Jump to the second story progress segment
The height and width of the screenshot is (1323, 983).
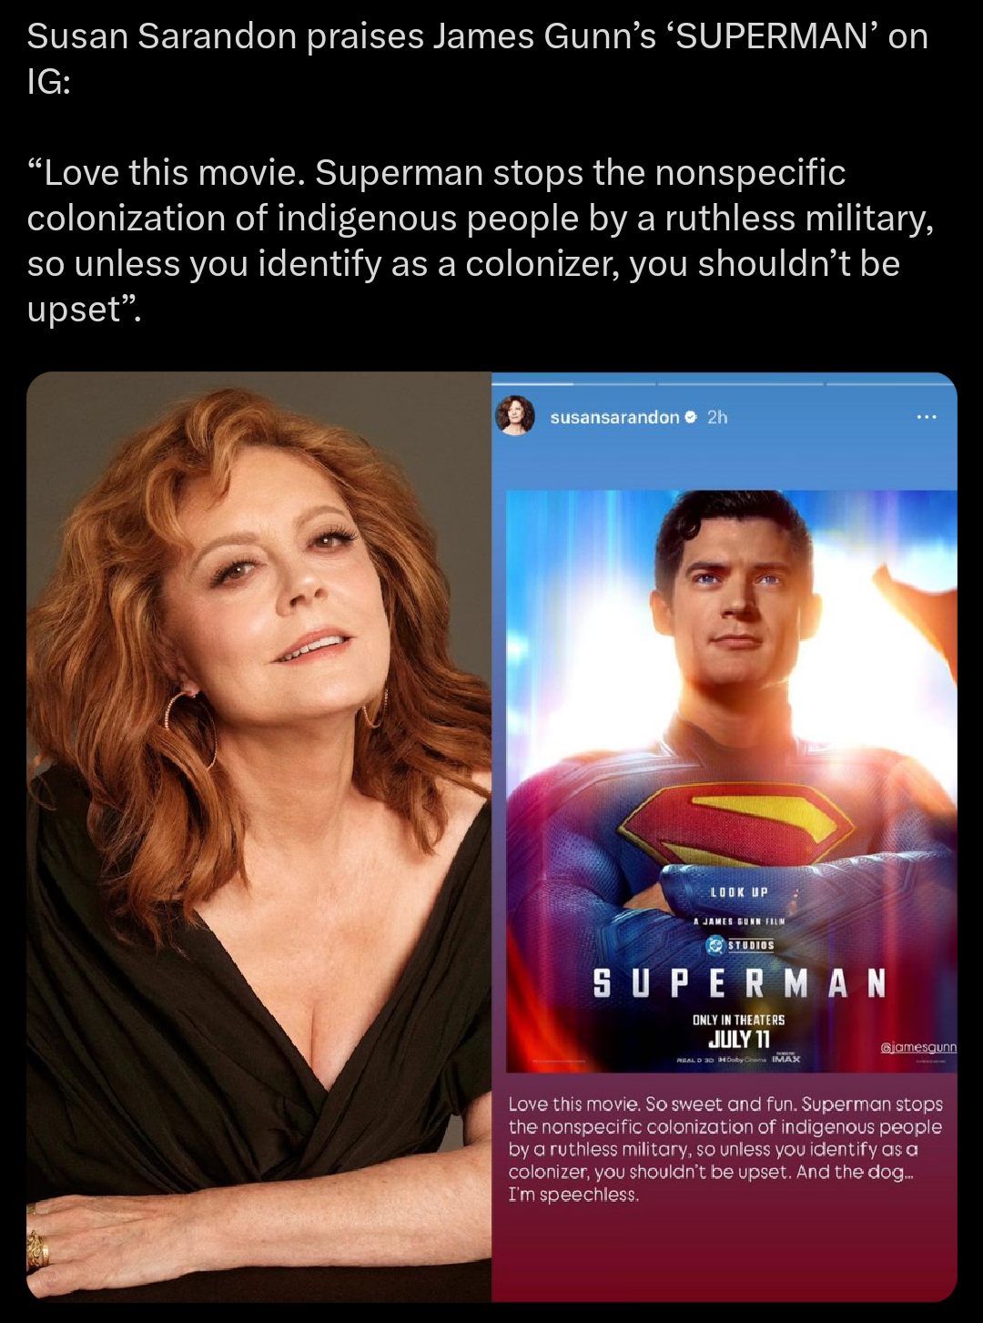[x=740, y=384]
